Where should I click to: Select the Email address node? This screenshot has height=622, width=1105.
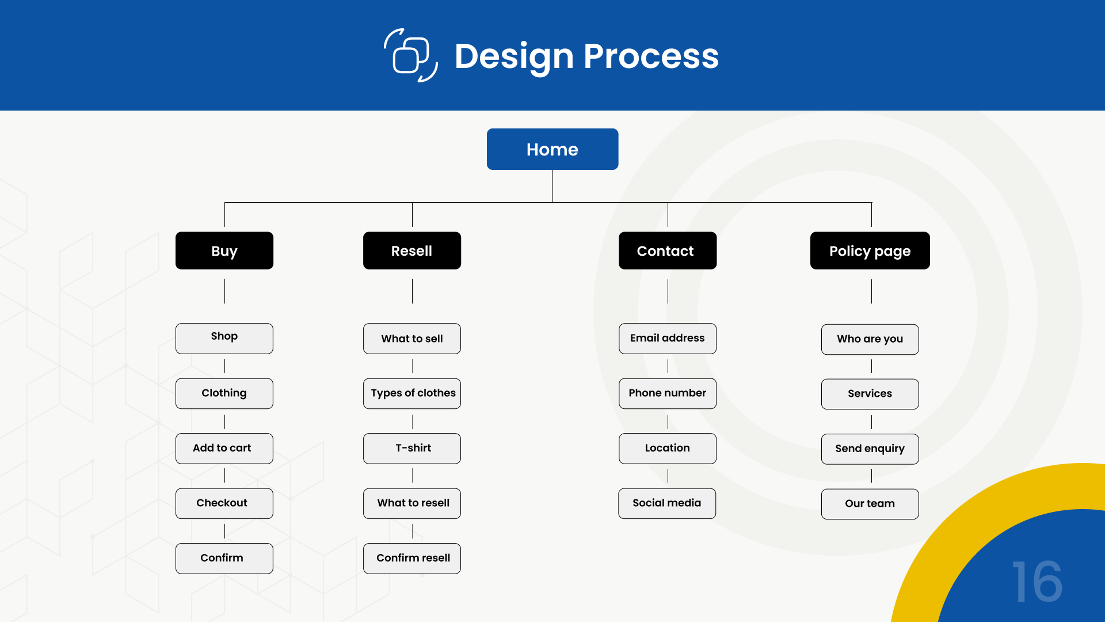click(x=667, y=338)
